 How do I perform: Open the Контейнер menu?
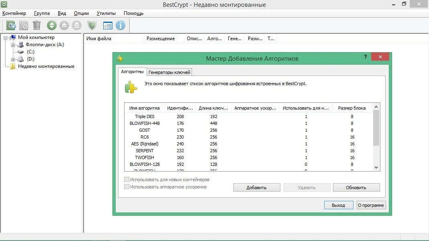[x=14, y=13]
